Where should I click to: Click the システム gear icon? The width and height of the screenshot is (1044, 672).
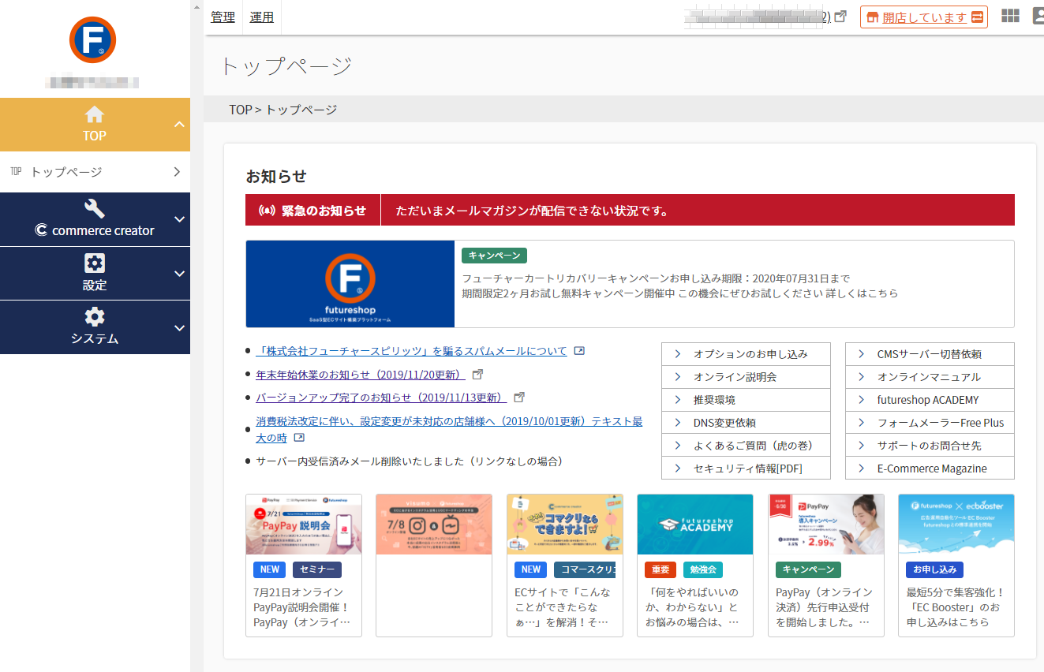95,317
